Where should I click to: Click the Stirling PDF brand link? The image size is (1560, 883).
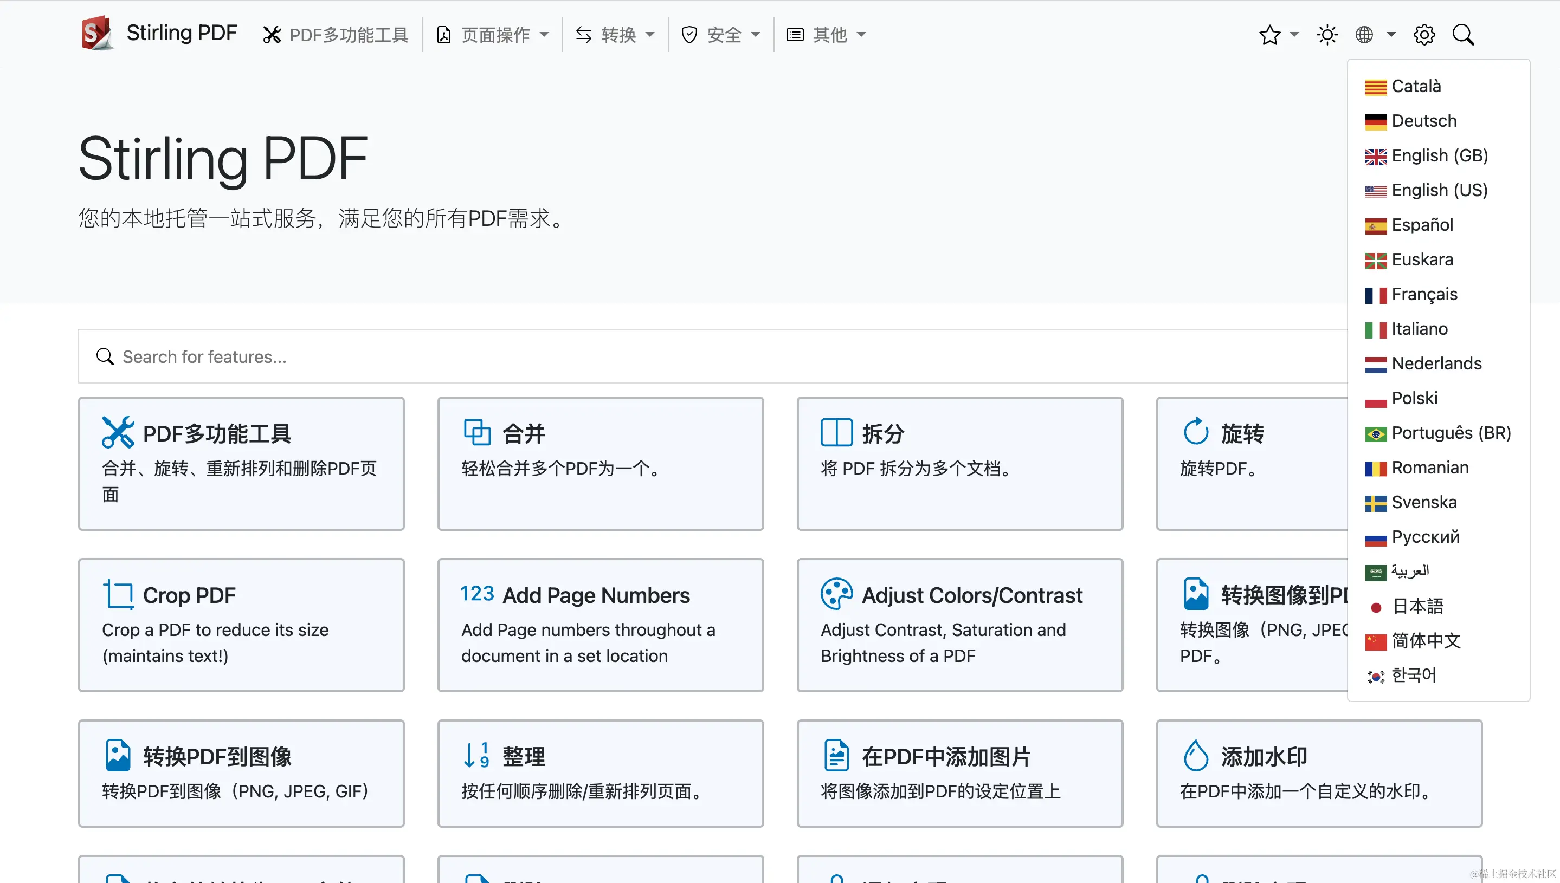(x=182, y=33)
